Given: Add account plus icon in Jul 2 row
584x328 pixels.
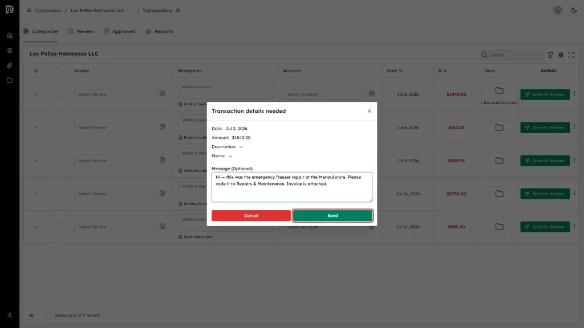Looking at the screenshot, I should coord(372,94).
